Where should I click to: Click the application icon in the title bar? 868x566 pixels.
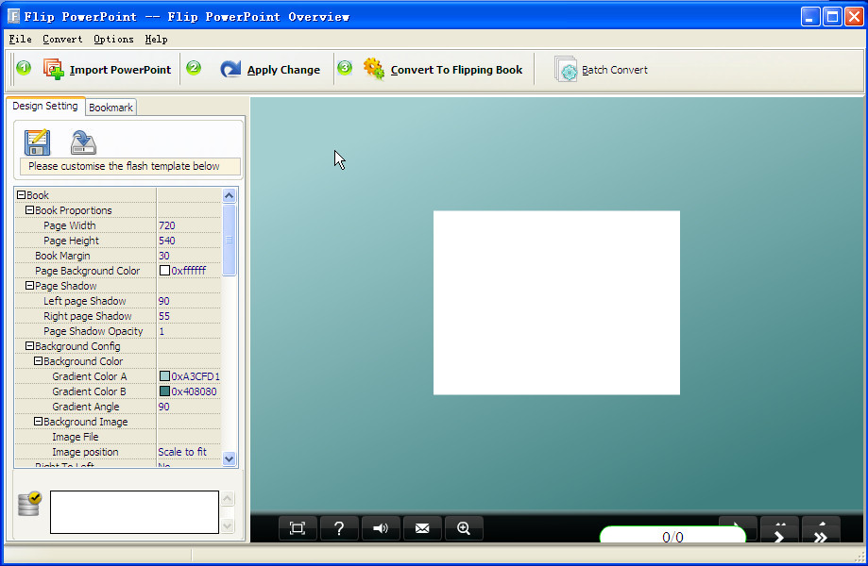coord(14,16)
